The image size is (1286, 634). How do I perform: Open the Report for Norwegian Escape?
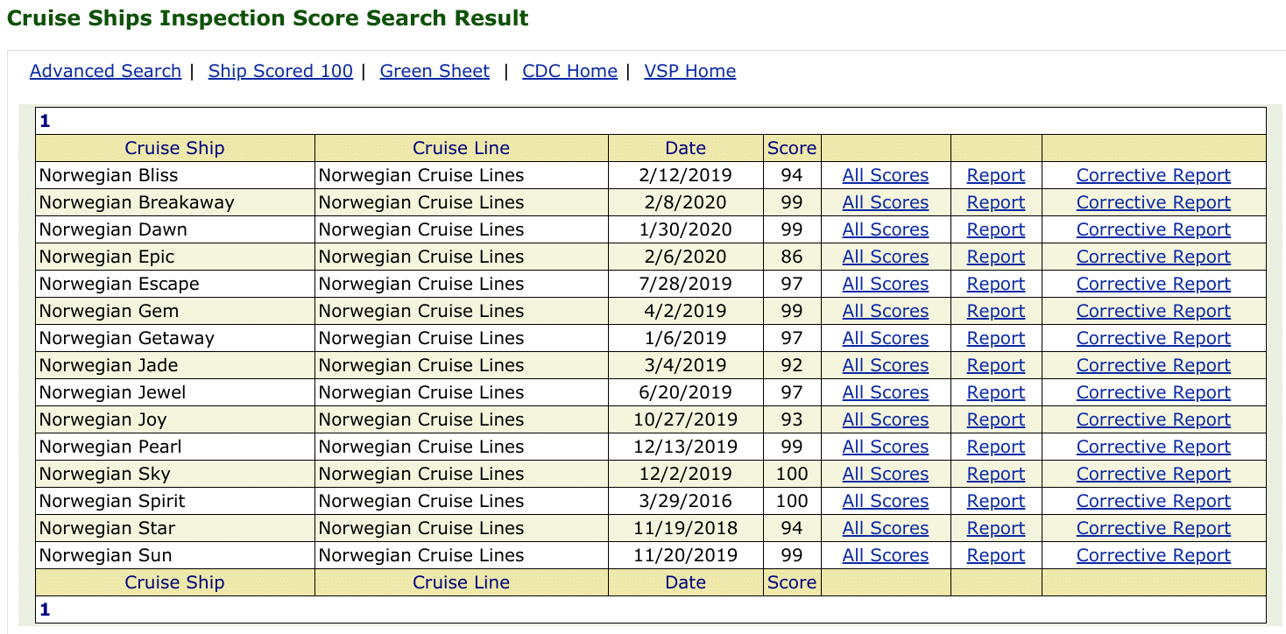995,283
